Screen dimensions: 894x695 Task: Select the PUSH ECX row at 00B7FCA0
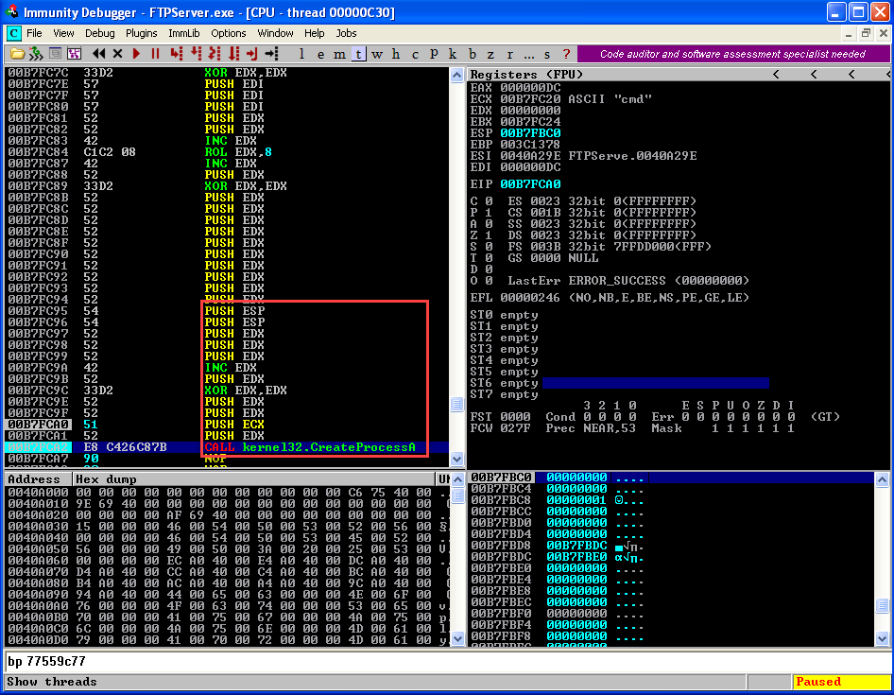point(227,425)
